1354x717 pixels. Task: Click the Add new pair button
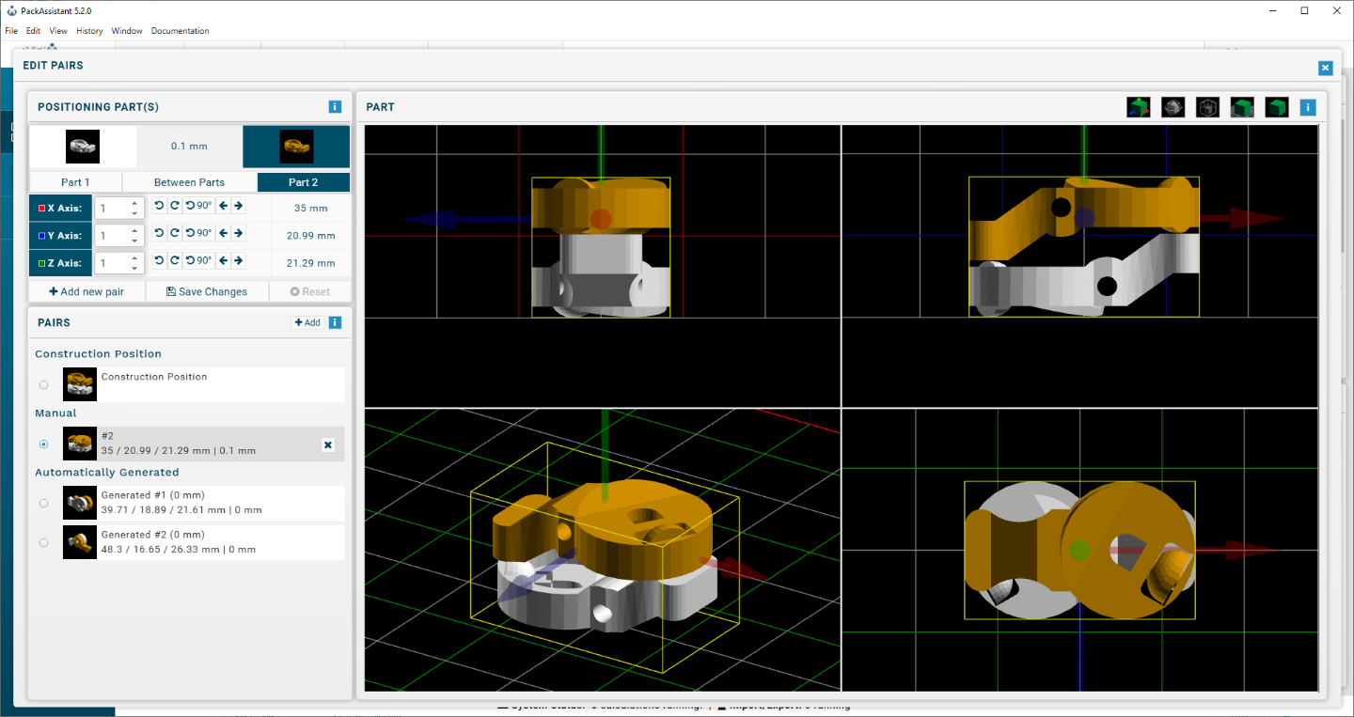pyautogui.click(x=87, y=291)
